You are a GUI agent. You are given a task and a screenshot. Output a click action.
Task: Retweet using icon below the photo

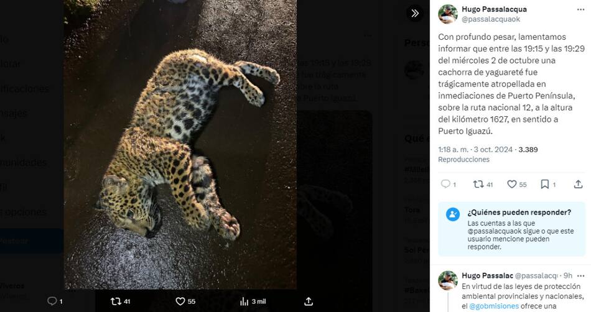point(116,301)
